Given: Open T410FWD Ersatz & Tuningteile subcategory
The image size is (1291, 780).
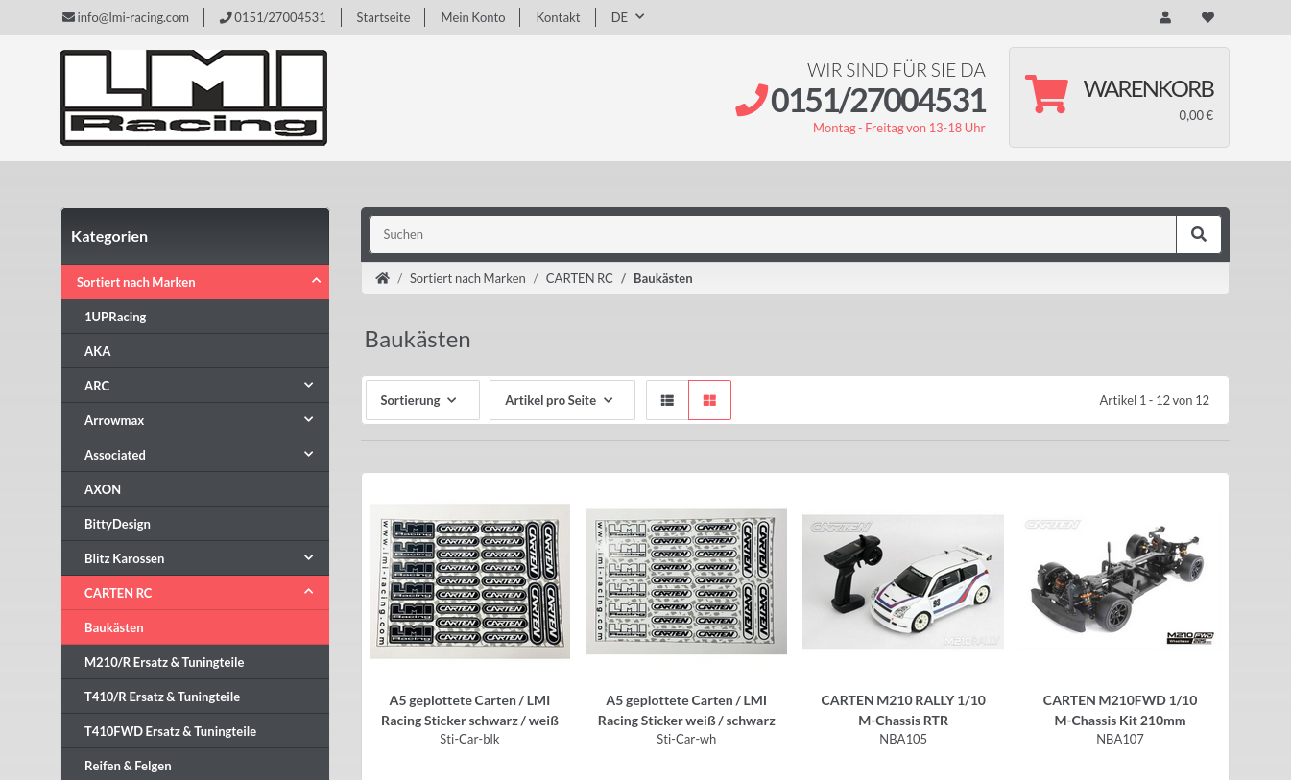Looking at the screenshot, I should (195, 731).
